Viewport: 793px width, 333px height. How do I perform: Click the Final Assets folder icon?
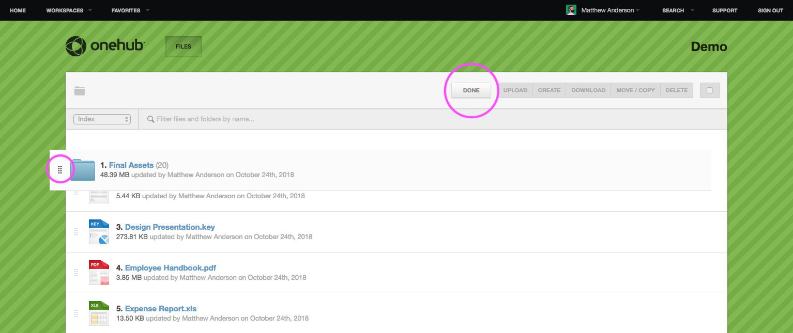(x=83, y=169)
